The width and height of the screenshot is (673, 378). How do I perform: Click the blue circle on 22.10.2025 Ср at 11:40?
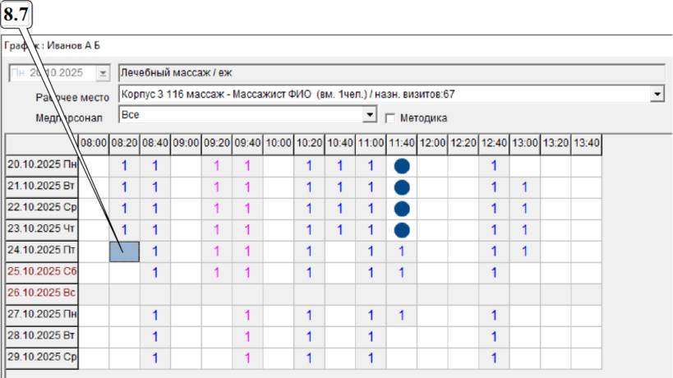(402, 208)
